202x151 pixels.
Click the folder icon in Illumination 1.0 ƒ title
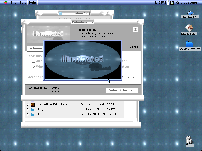(60, 13)
